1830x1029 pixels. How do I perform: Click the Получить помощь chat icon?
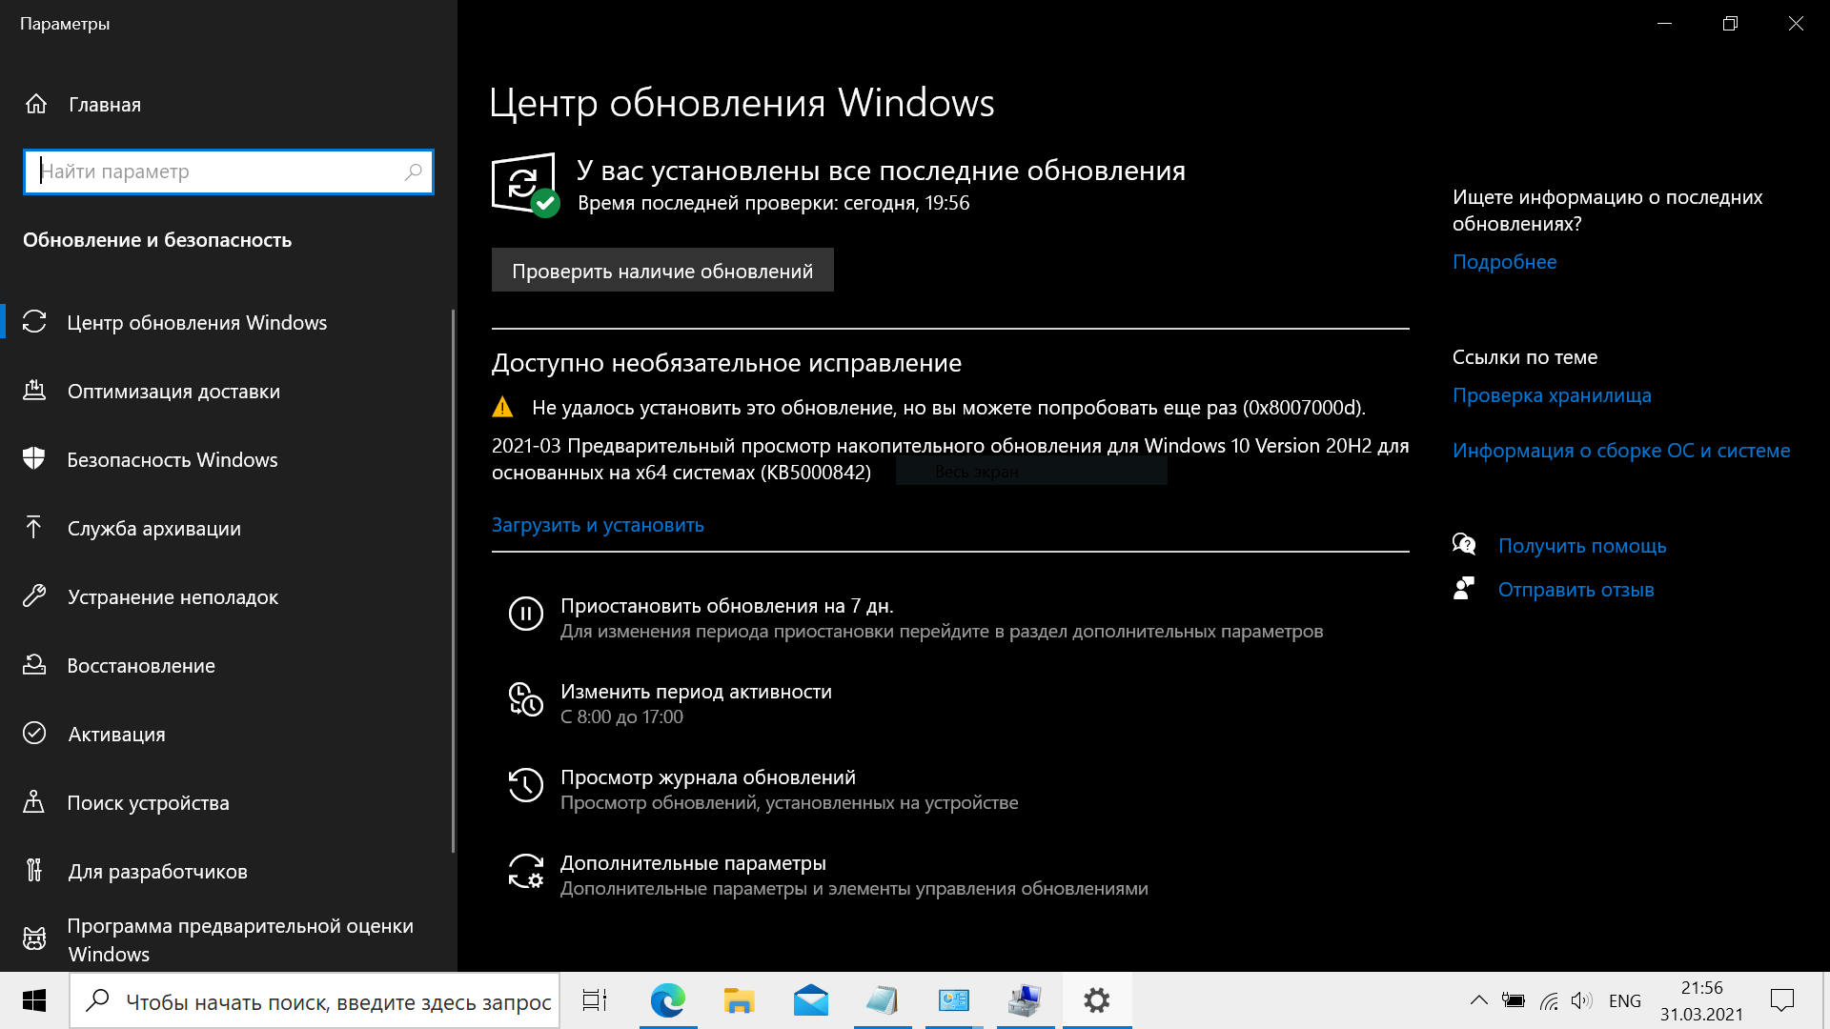point(1464,545)
